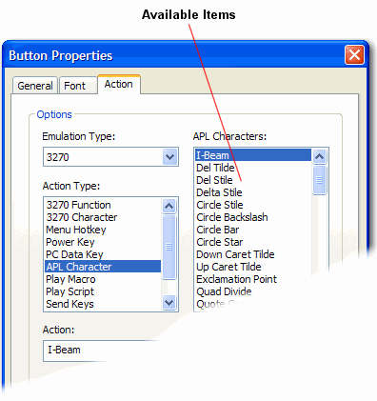Select Del Tilde APL character
This screenshot has height=401, width=377.
[x=253, y=168]
